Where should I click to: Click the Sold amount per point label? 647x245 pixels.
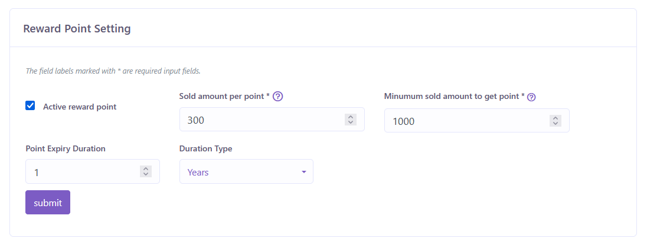tap(224, 97)
